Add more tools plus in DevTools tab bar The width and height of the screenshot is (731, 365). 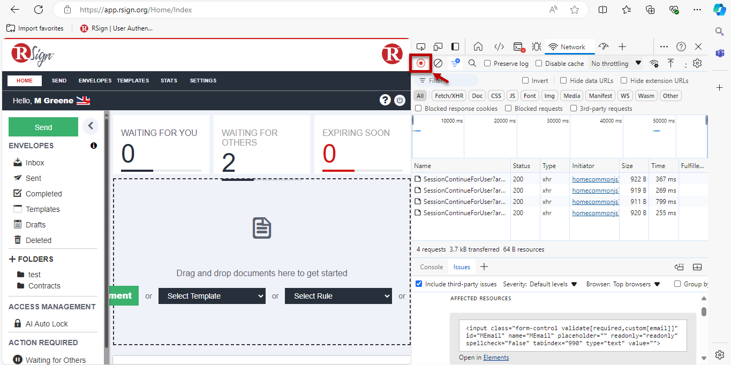point(622,47)
